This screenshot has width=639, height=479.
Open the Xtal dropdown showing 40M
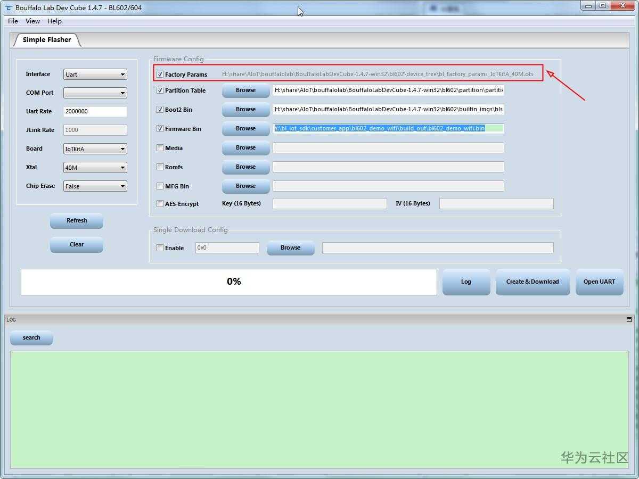pyautogui.click(x=95, y=168)
